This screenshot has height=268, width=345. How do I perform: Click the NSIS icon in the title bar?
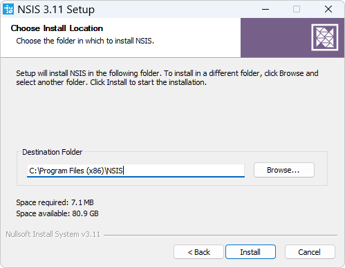[8, 9]
